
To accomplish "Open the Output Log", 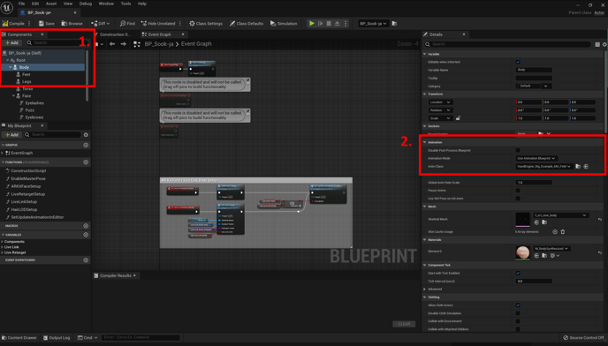I will [x=57, y=338].
